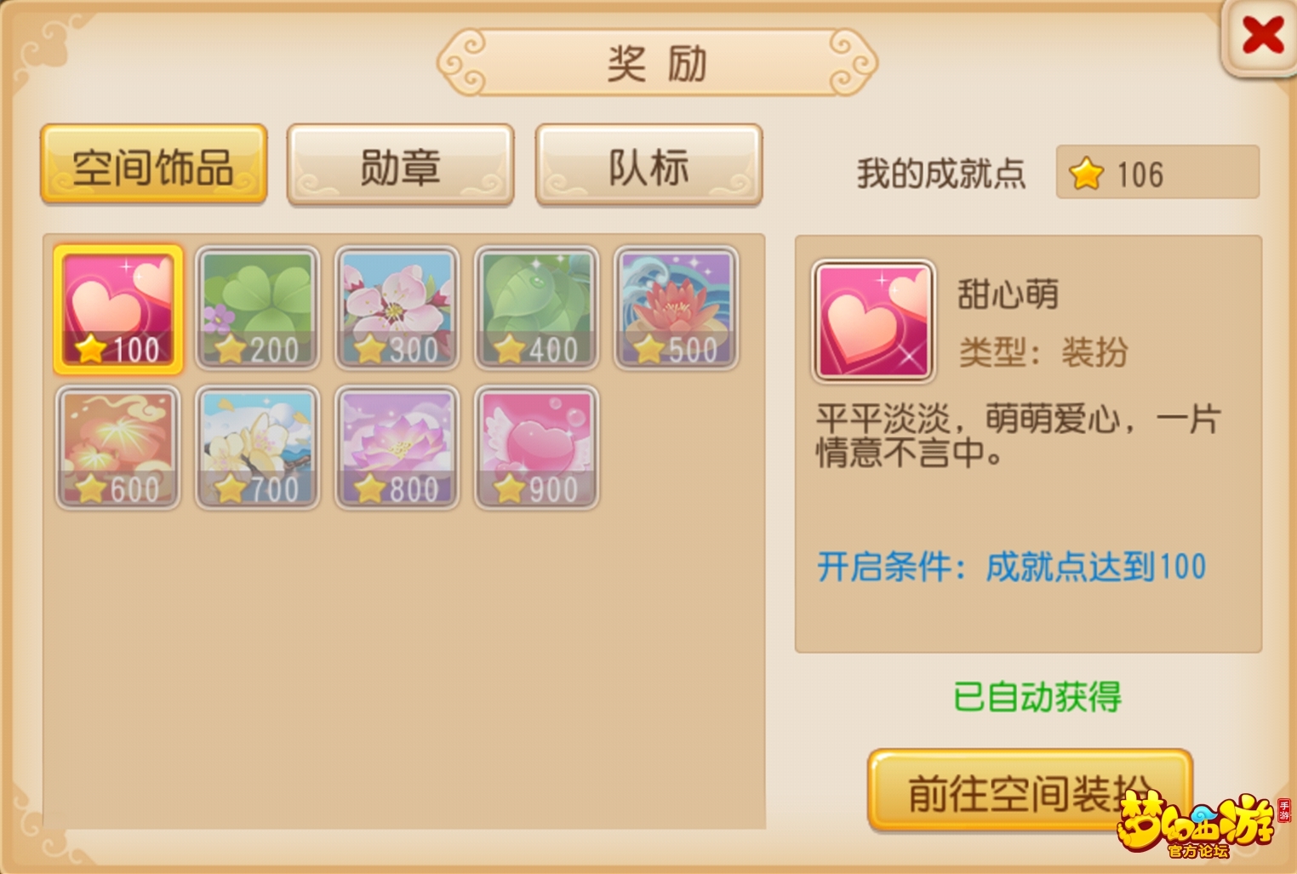The width and height of the screenshot is (1297, 874).
Task: Select the 500-point red lotus wave decoration
Action: coord(677,308)
